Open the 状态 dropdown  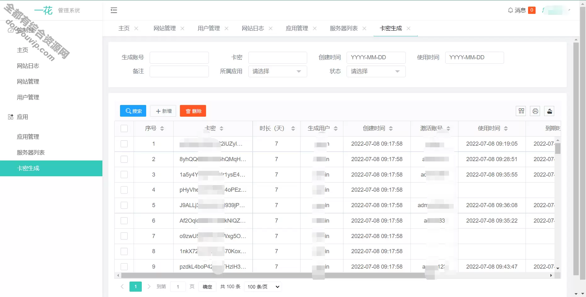(x=376, y=71)
